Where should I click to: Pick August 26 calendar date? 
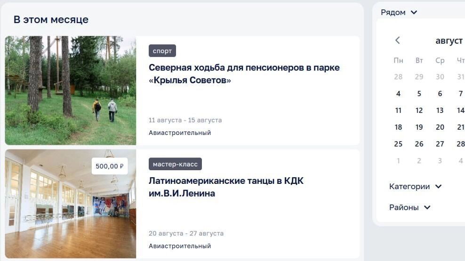[419, 144]
